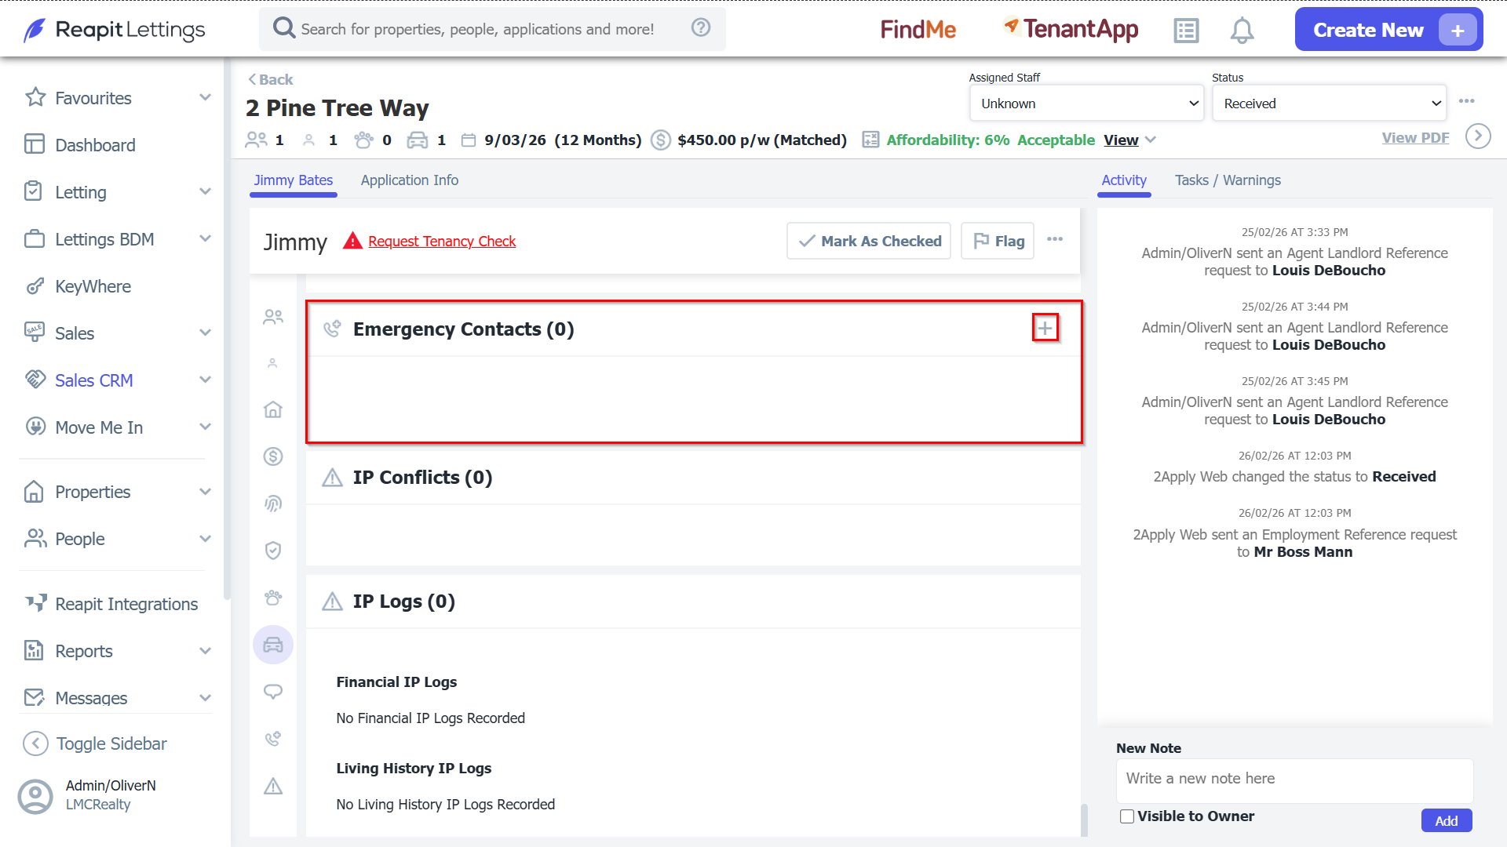Image resolution: width=1507 pixels, height=847 pixels.
Task: Select the vehicles car icon in section rail
Action: tap(273, 645)
